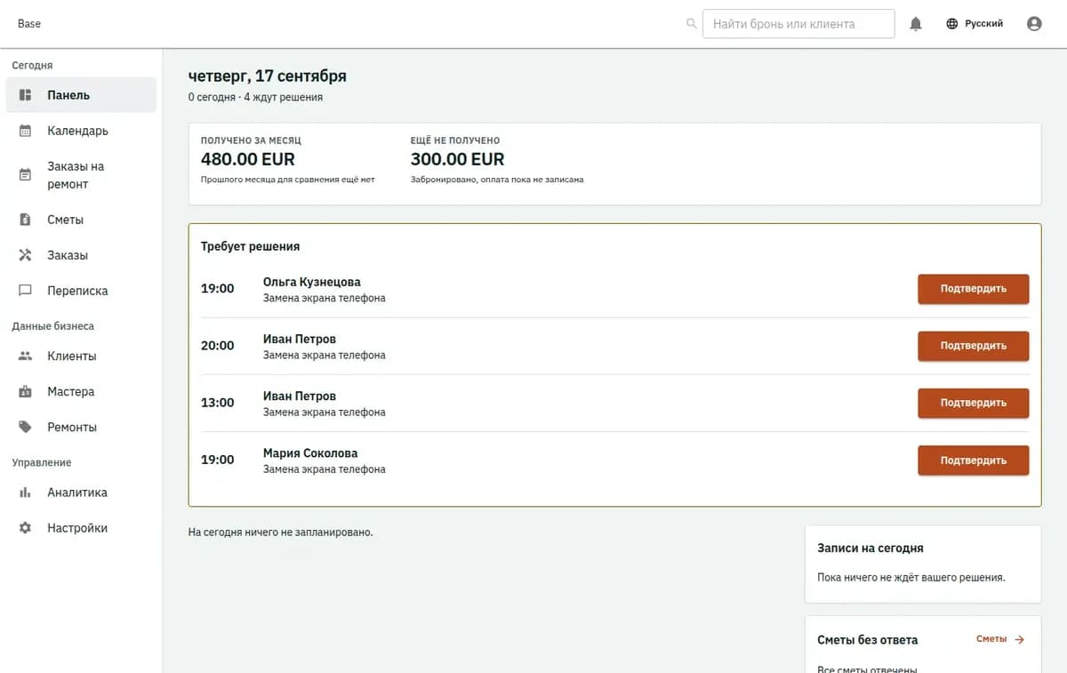Follow the Сметы link in Сметы без ответа
This screenshot has height=673, width=1067.
pos(1000,639)
